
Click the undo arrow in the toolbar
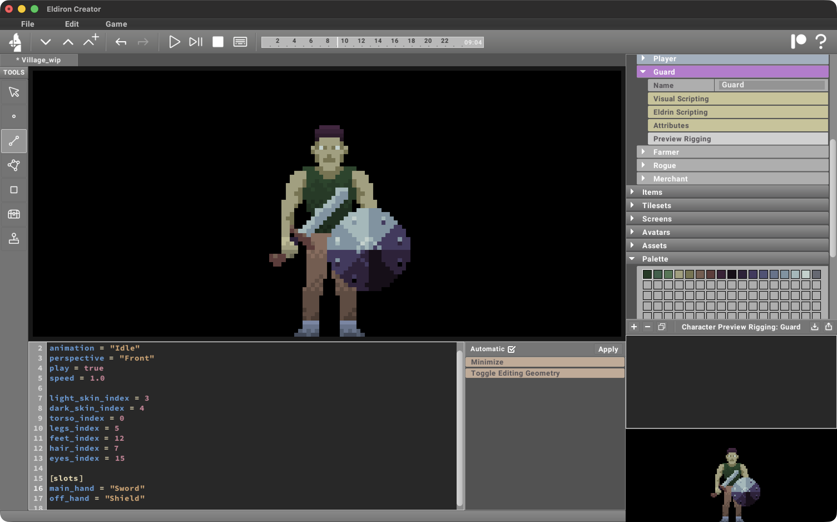[x=121, y=41]
